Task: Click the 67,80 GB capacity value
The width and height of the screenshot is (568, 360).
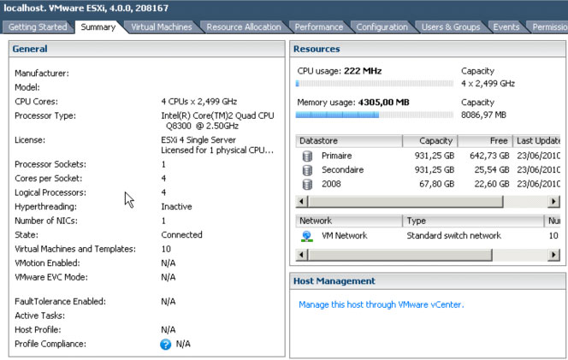Action: pos(437,184)
